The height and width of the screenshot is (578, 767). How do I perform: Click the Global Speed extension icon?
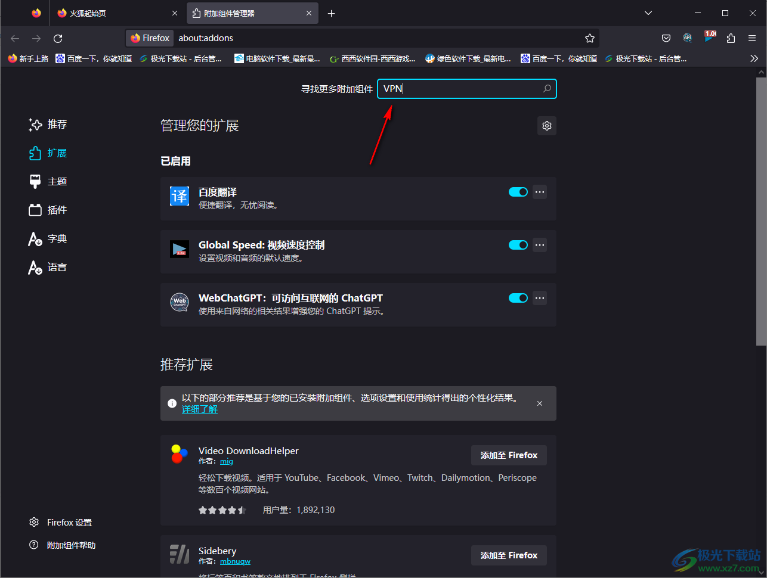[x=180, y=249]
